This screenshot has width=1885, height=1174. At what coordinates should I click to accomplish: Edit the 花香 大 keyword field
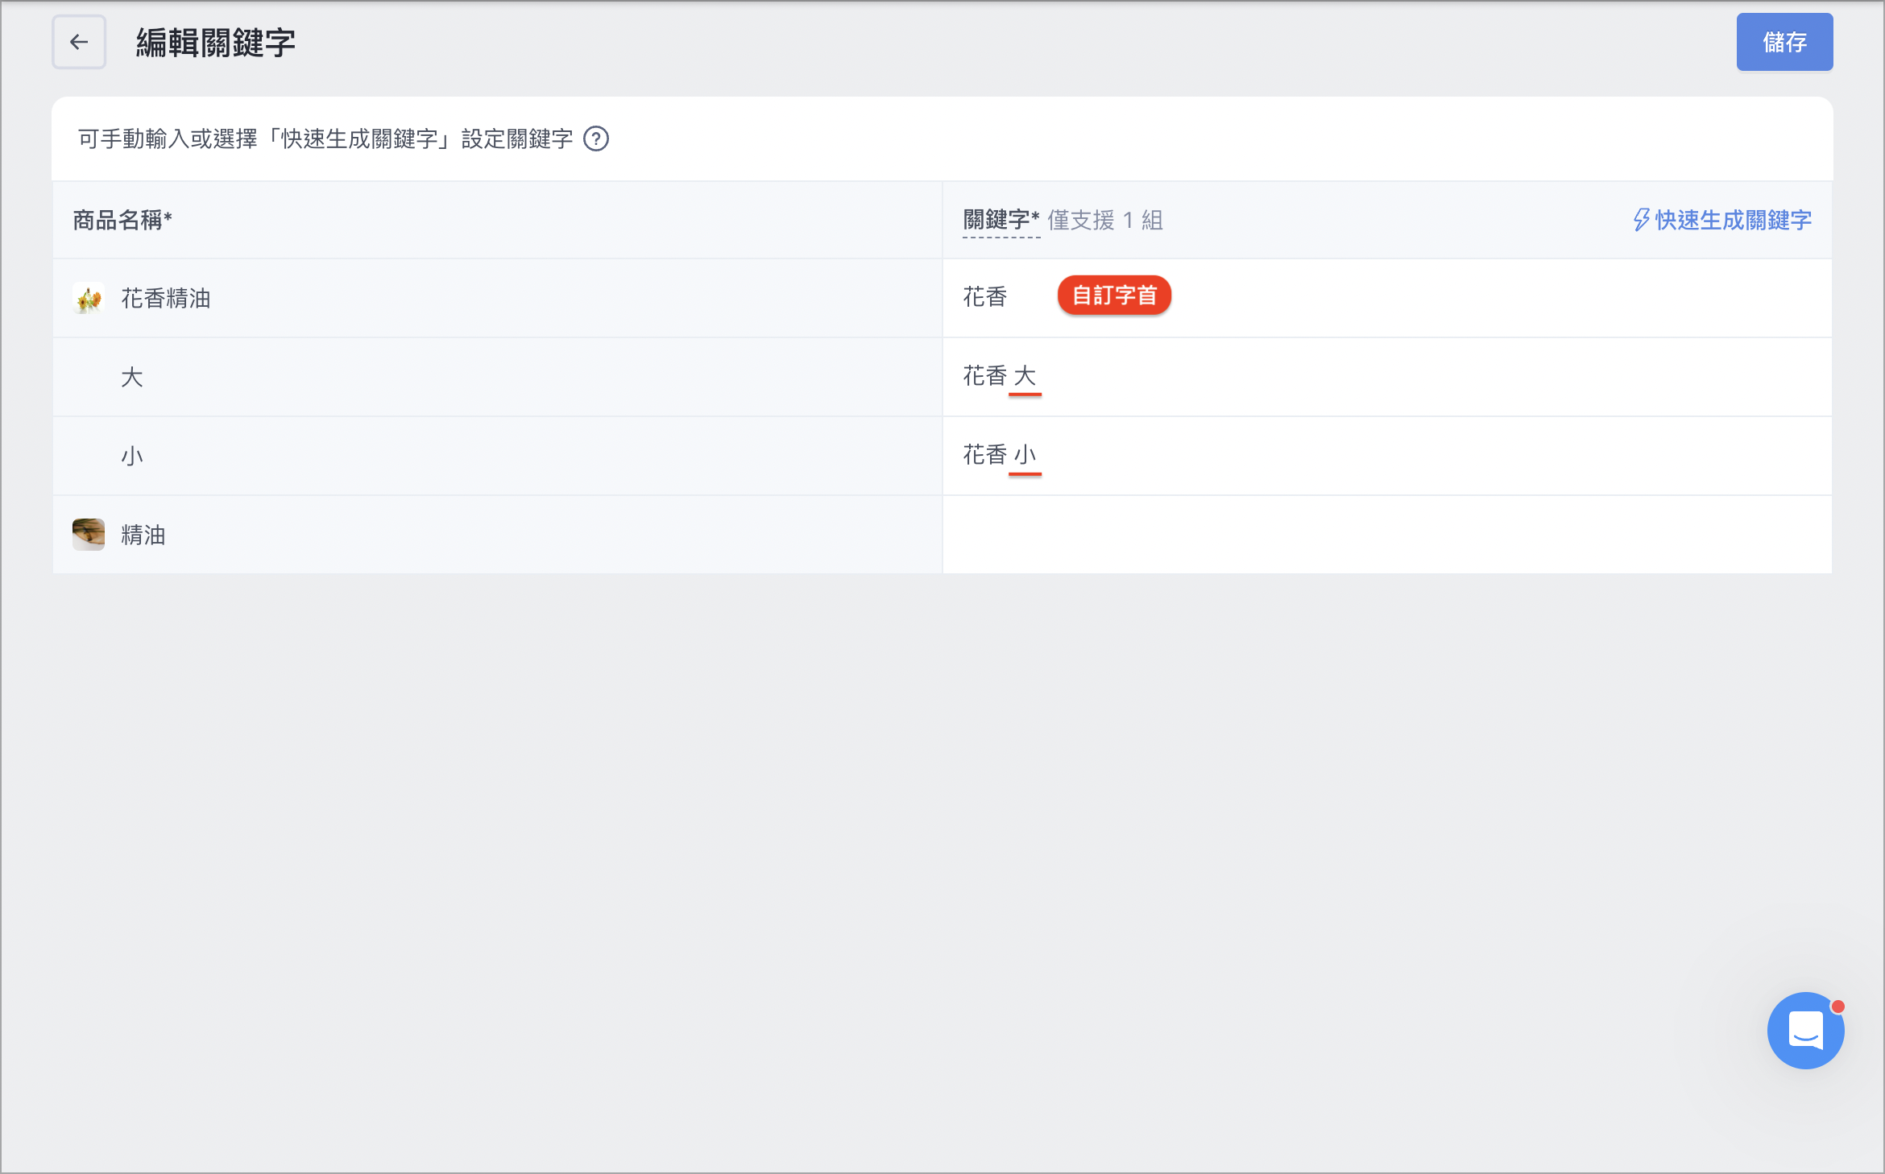point(1387,377)
